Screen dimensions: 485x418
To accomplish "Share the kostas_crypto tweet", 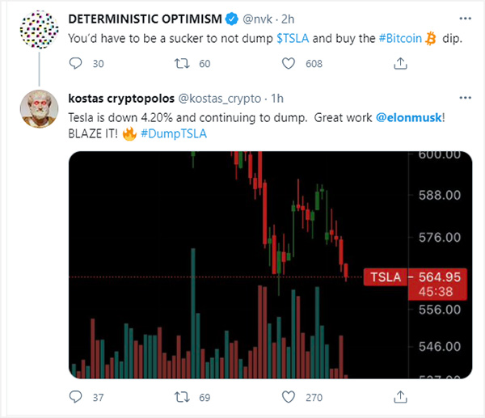I will [400, 397].
